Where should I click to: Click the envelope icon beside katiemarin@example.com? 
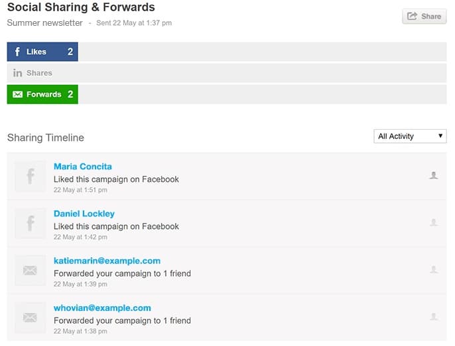tap(31, 270)
